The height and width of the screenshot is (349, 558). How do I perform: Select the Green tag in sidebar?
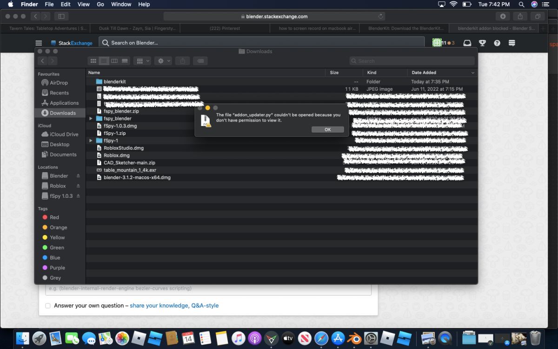coord(53,248)
